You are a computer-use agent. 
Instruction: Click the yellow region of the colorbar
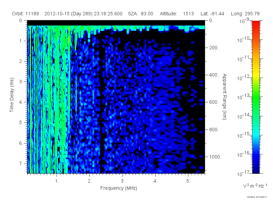[256, 75]
